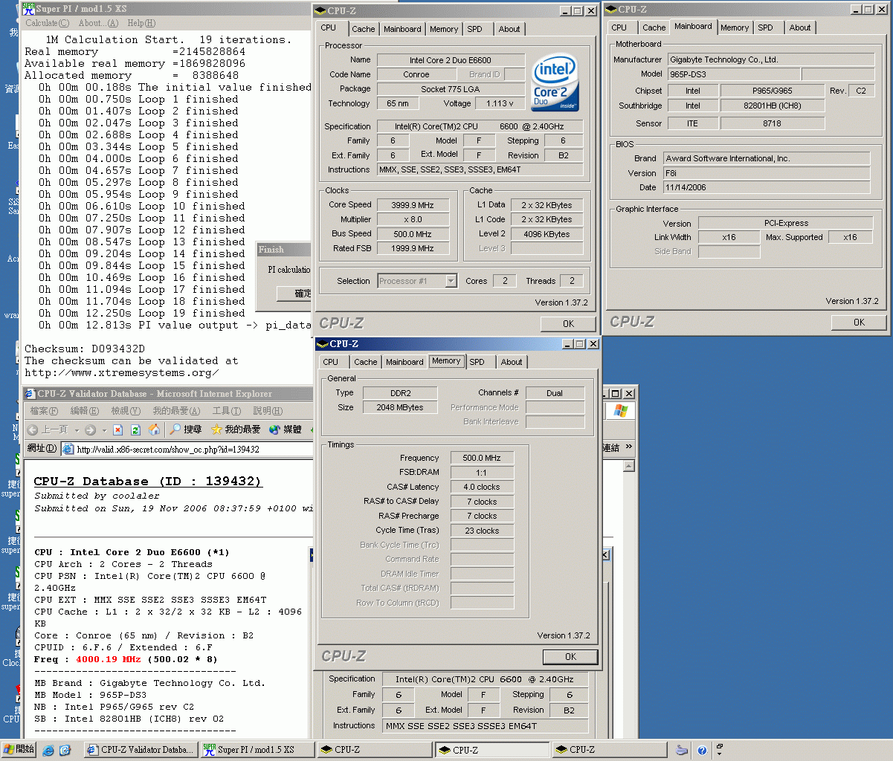
Task: Click OK in the CPU-Z Mainboard window
Action: pyautogui.click(x=859, y=322)
